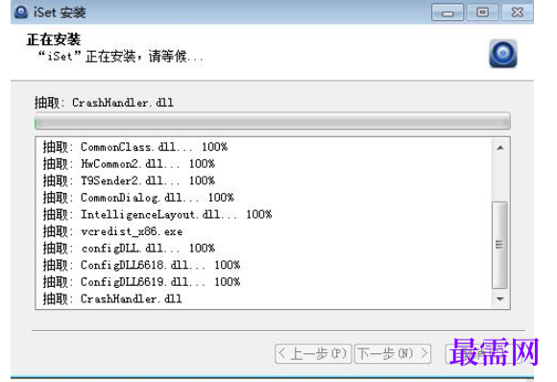Select the HwCommon2.dll log line

pos(129,164)
